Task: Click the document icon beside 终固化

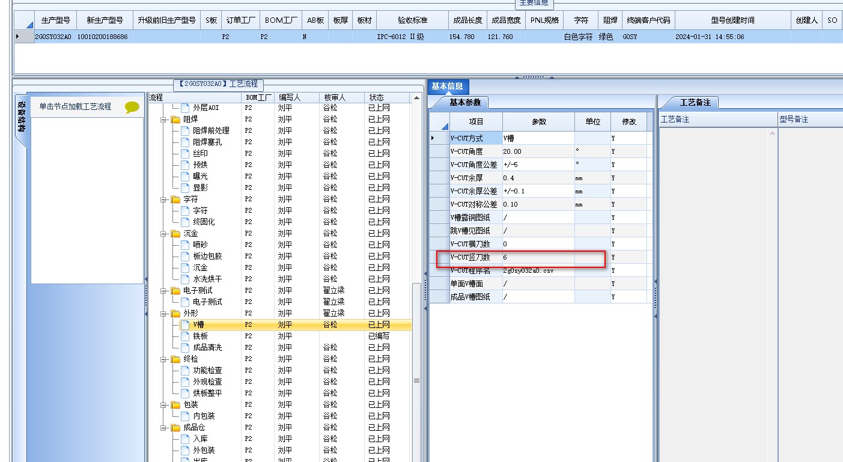Action: click(185, 222)
